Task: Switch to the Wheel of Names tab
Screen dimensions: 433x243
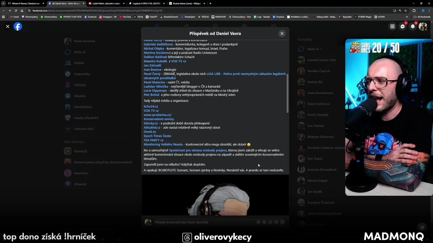Action: point(26,3)
